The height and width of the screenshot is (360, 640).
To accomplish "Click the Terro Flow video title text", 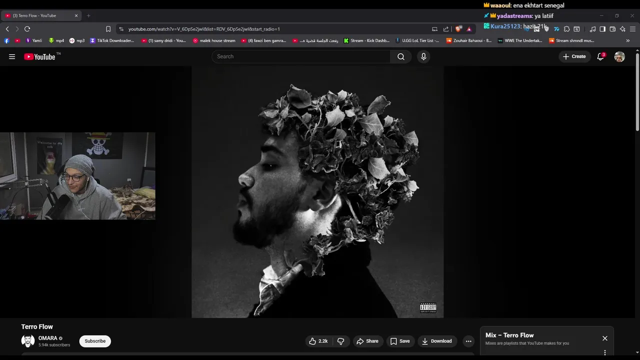I will coord(37,326).
